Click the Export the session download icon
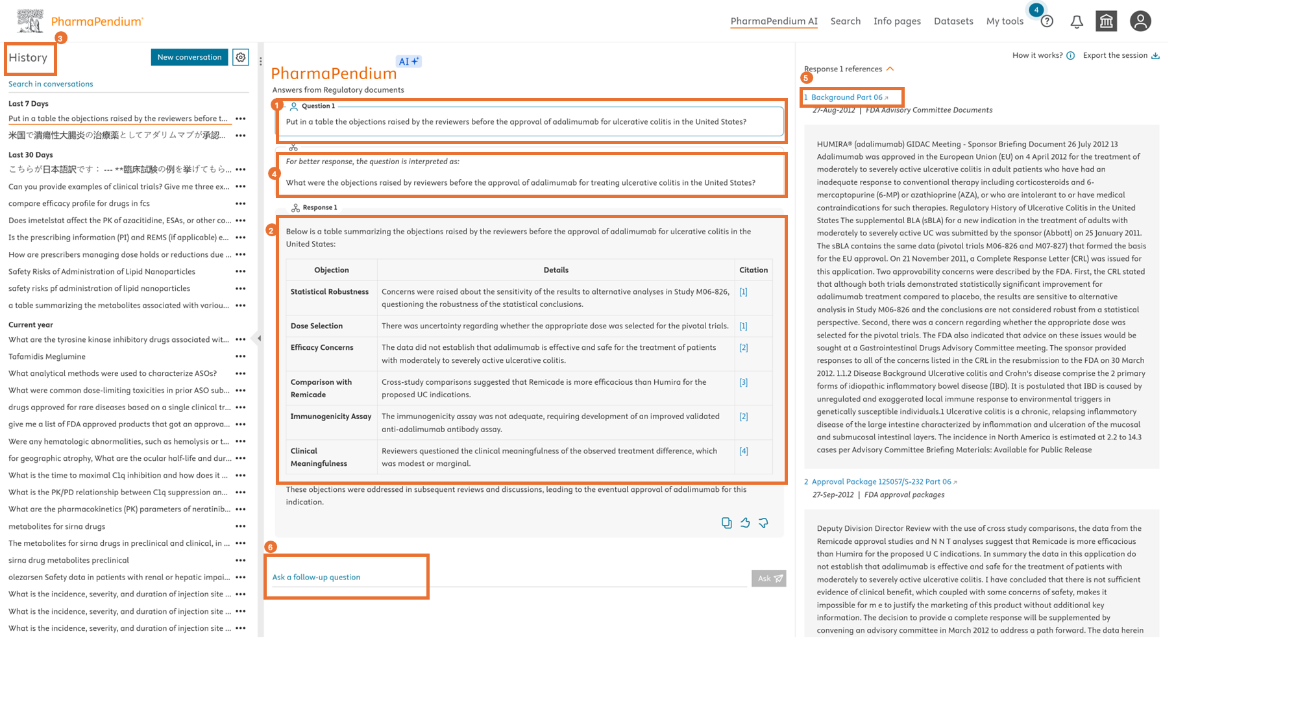1298x708 pixels. pos(1155,56)
